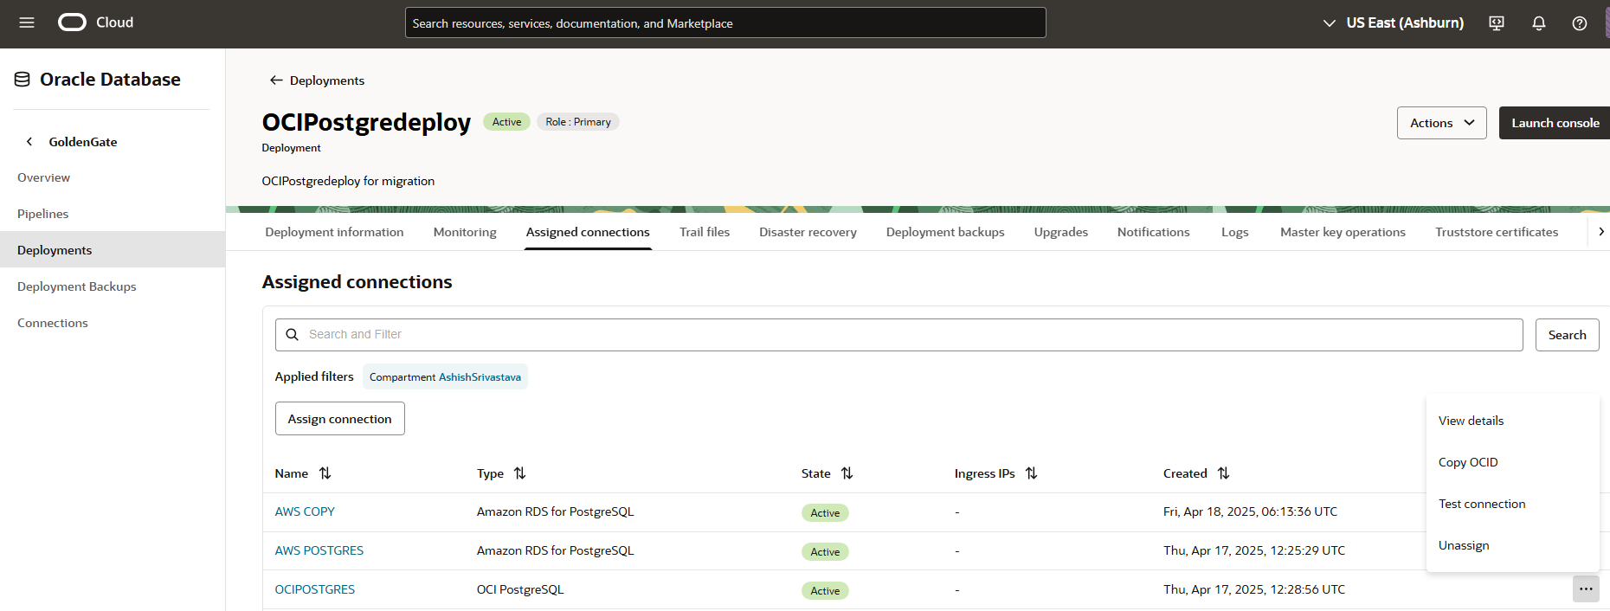Click the OCIPostgredeploy for migration description
This screenshot has height=611, width=1610.
click(x=348, y=181)
